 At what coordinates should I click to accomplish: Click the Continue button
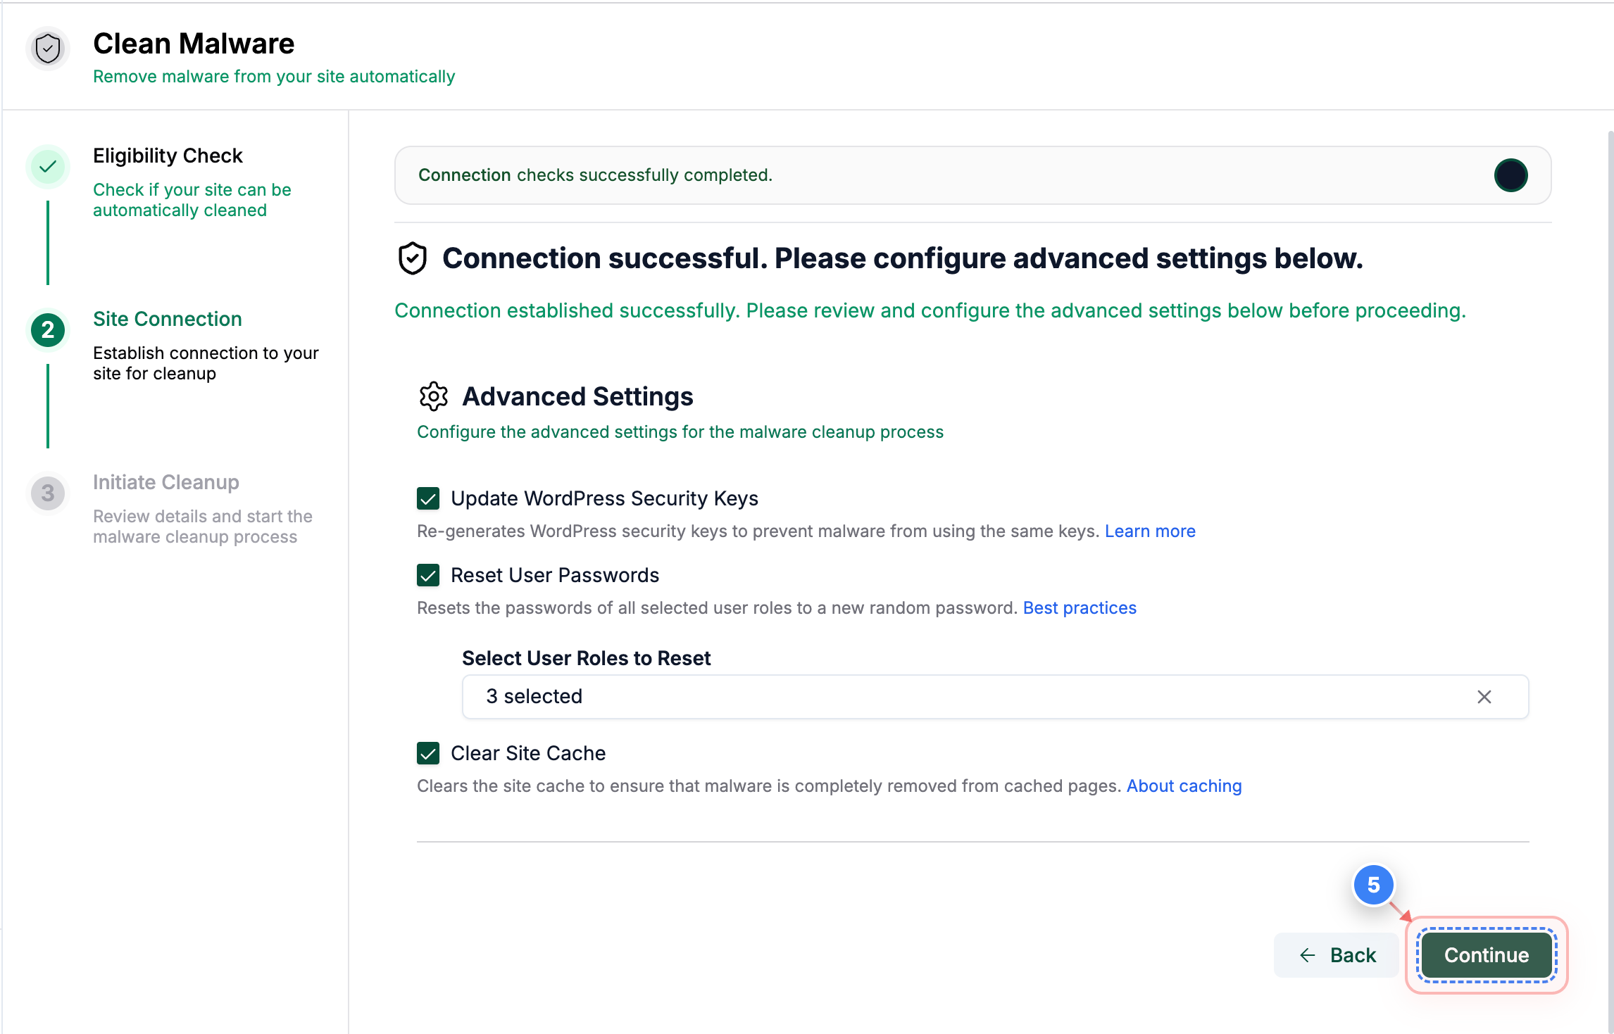click(x=1486, y=955)
